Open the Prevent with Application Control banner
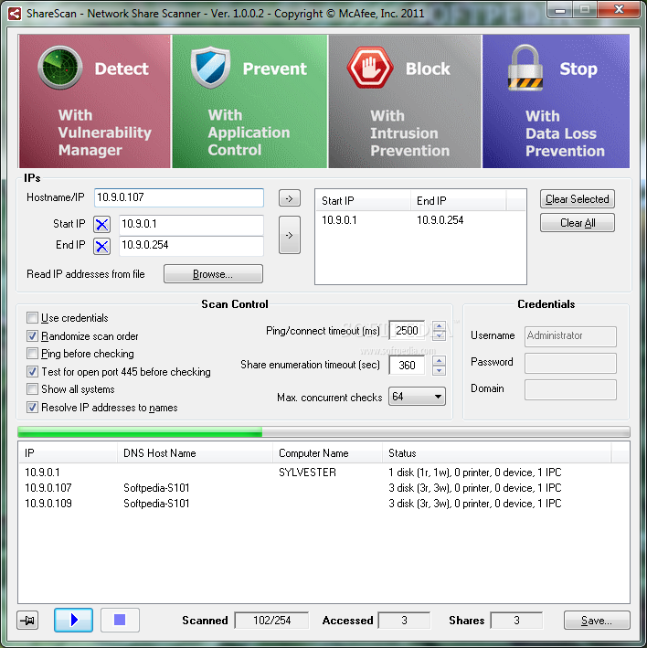This screenshot has height=648, width=647. click(x=249, y=101)
